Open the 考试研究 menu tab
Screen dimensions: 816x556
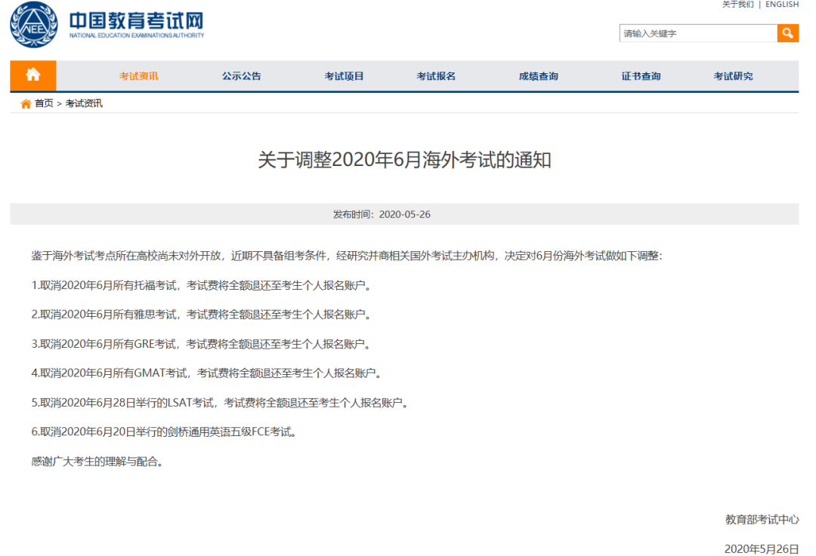[733, 76]
